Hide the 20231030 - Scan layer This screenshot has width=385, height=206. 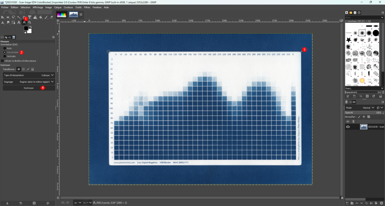pyautogui.click(x=348, y=127)
